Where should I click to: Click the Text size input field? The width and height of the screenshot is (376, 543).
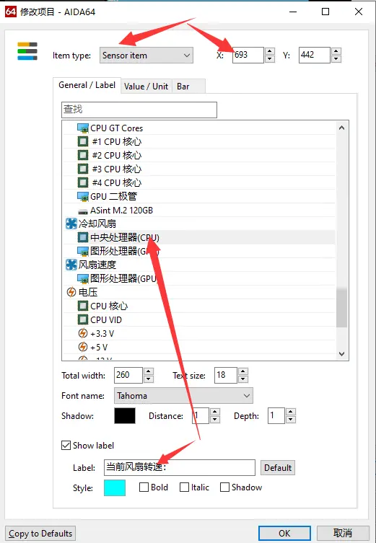(226, 376)
